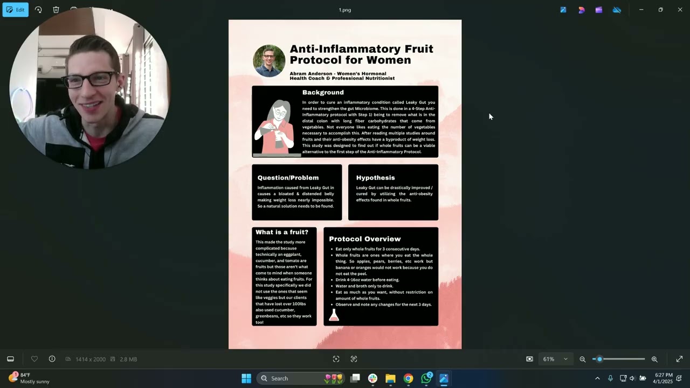Open the 61% zoom level dropdown
This screenshot has height=388, width=690.
click(x=555, y=359)
